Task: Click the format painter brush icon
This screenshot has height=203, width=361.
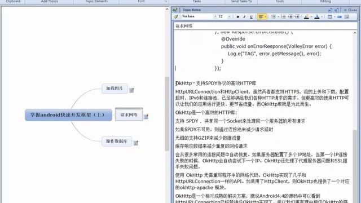Action: [176, 16]
